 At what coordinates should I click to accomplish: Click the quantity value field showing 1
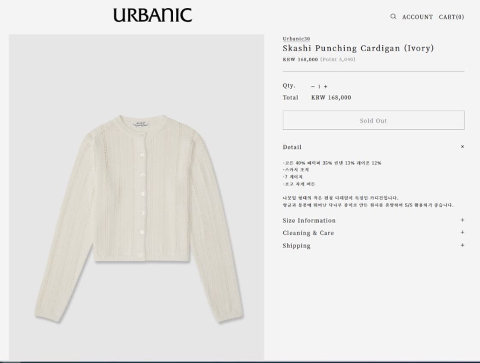pos(319,86)
